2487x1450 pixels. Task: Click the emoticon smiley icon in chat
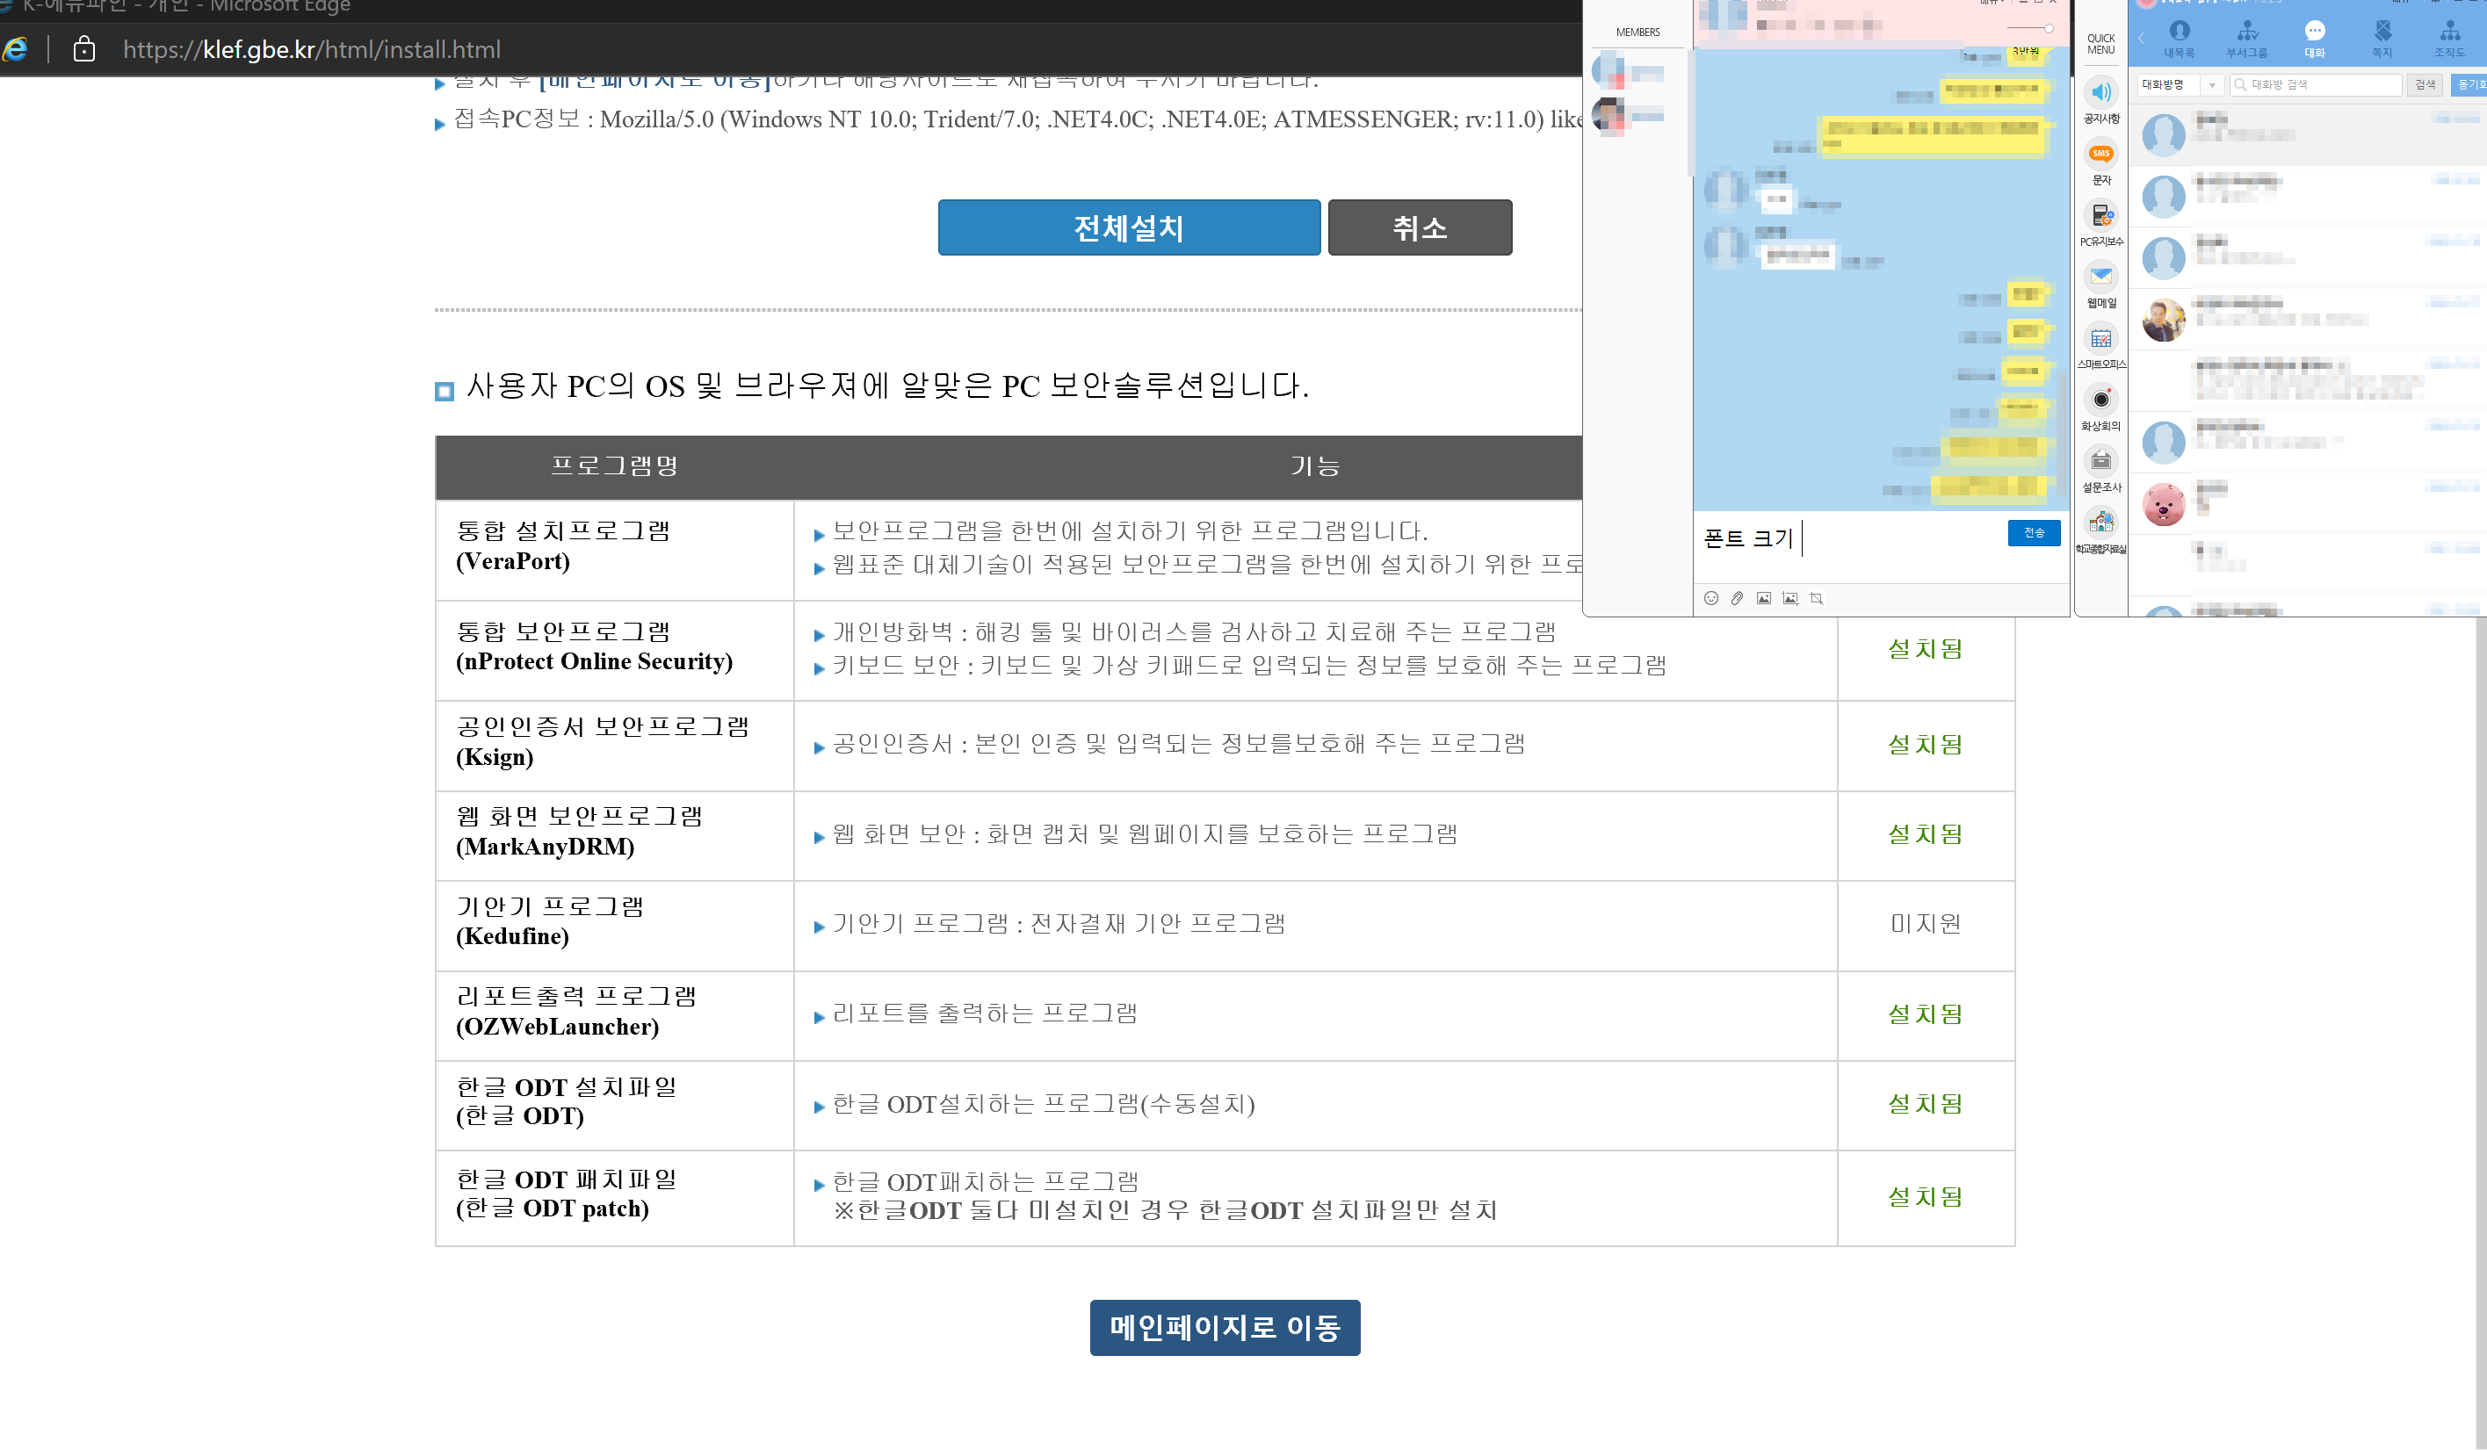(1710, 598)
